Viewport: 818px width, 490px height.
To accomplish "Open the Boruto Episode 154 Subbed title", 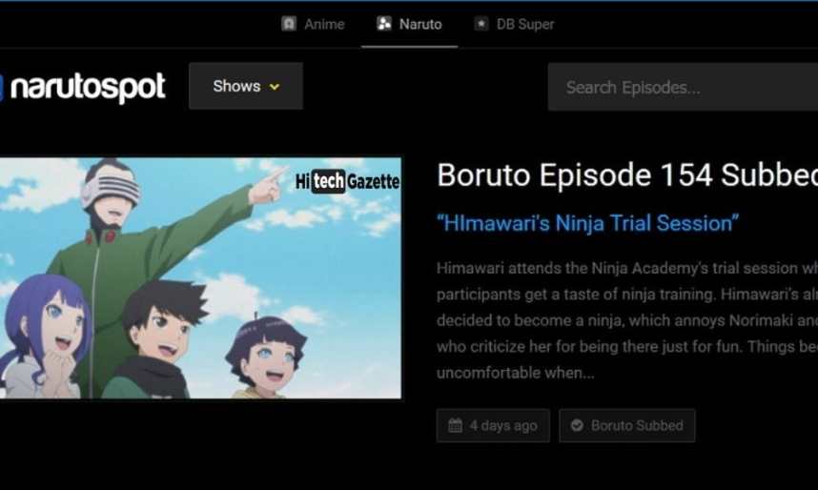I will (x=627, y=174).
